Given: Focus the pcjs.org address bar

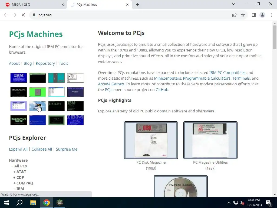Looking at the screenshot, I should pyautogui.click(x=131, y=15).
